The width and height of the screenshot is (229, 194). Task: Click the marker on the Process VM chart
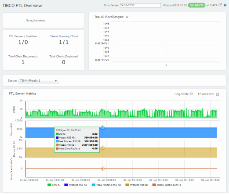tap(103, 148)
